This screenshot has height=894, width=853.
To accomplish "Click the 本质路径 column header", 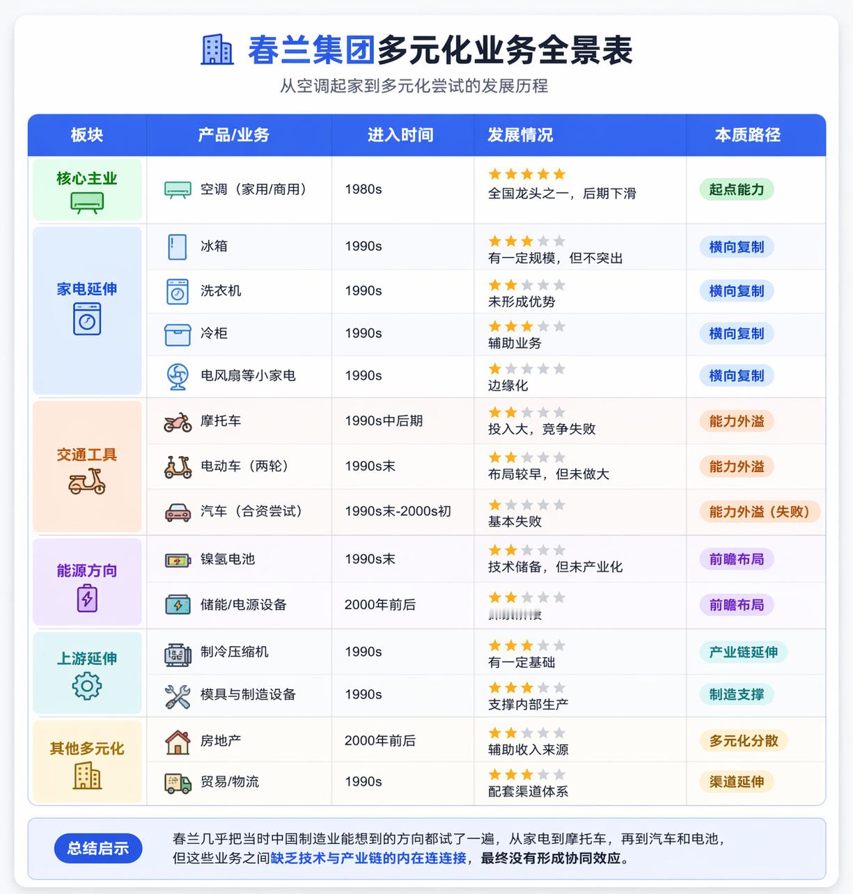I will tap(748, 135).
